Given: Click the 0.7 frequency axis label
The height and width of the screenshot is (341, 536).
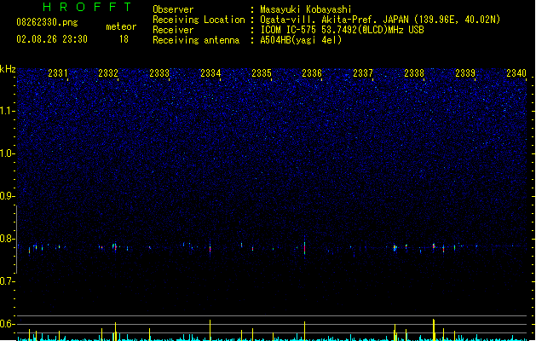Looking at the screenshot, I should point(7,281).
